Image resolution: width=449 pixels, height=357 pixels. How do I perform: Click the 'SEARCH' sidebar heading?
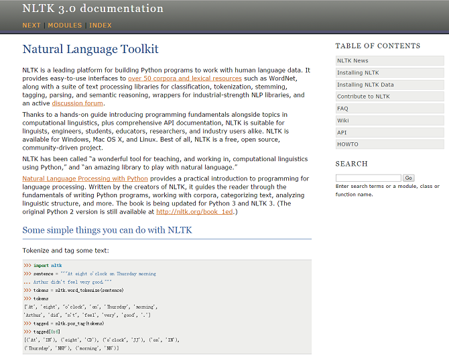(x=351, y=164)
